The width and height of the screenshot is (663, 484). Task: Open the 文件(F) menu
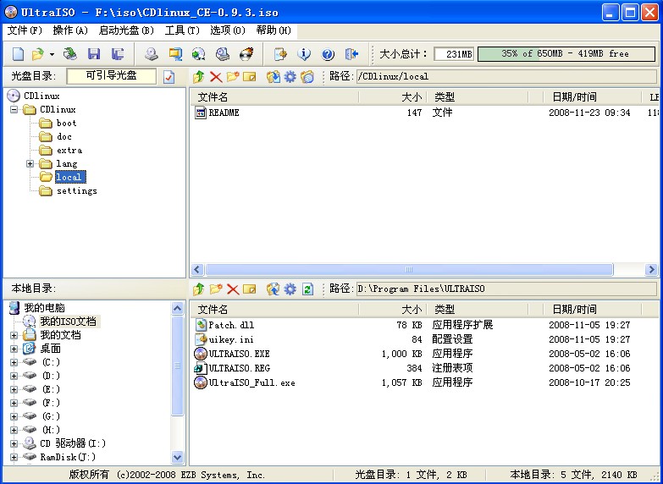[x=25, y=30]
